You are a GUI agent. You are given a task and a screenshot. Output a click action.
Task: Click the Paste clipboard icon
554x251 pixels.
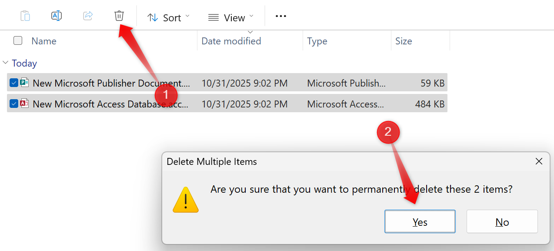[x=25, y=16]
